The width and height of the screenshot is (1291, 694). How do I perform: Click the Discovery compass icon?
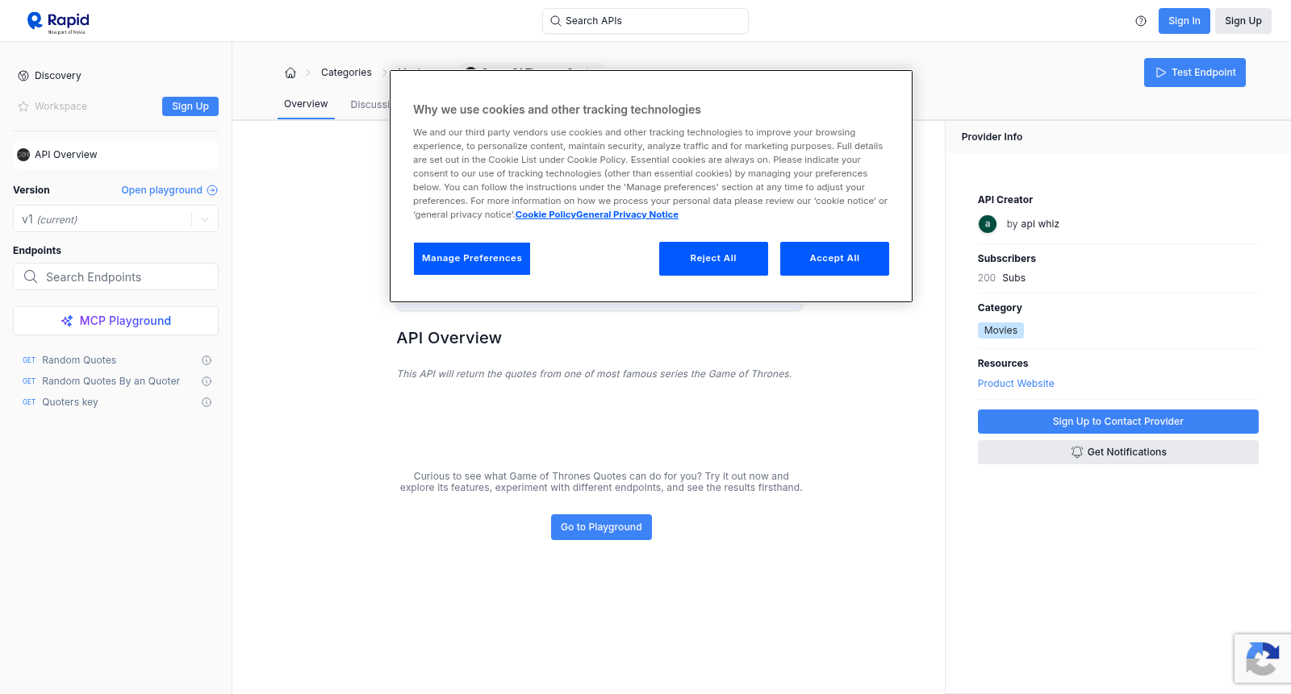coord(23,76)
